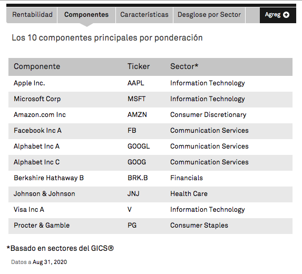302x274 pixels.
Task: Click the Aug 31, 2020 data date
Action: pyautogui.click(x=50, y=262)
